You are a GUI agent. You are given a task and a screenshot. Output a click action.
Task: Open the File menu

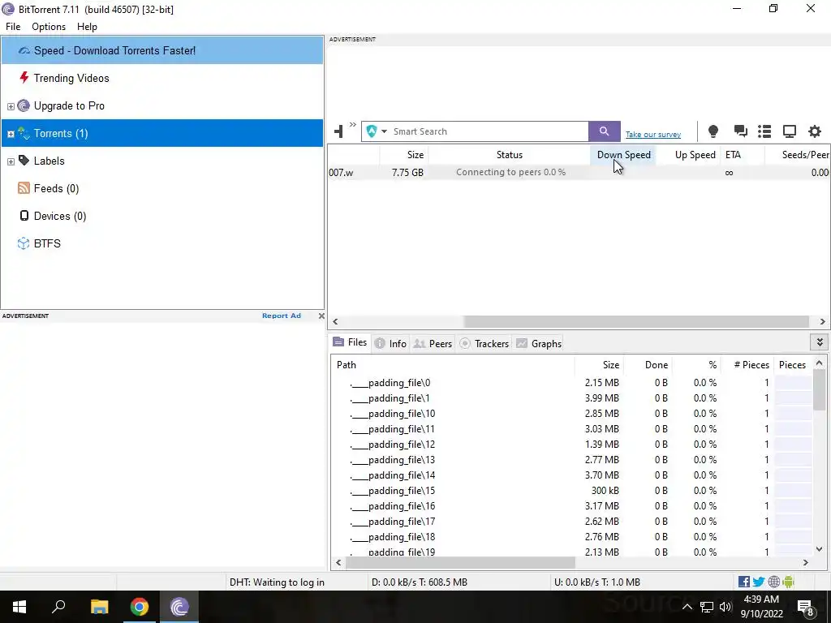(13, 27)
